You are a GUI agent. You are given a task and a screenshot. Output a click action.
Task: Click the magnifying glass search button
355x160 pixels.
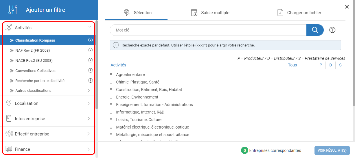coord(315,30)
